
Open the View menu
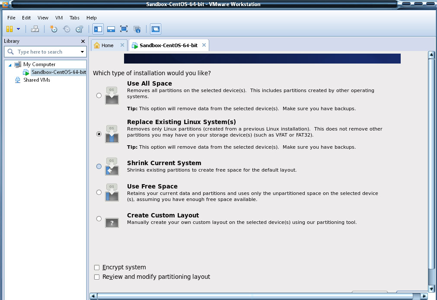point(43,18)
